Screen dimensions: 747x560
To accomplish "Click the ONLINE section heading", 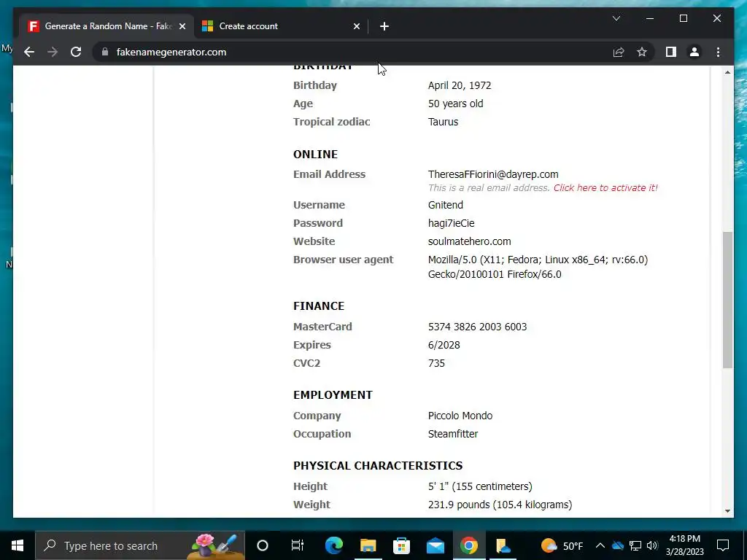I will pos(315,155).
